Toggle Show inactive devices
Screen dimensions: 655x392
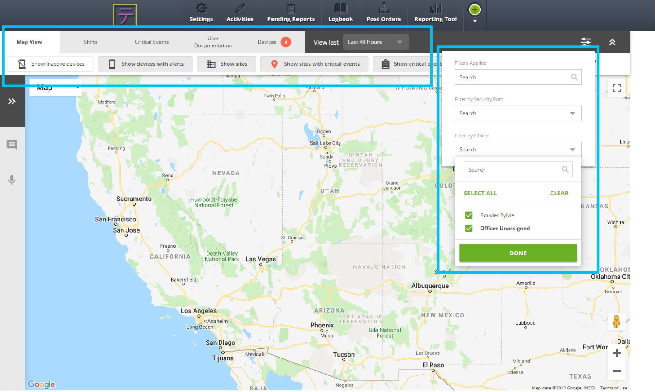[51, 64]
